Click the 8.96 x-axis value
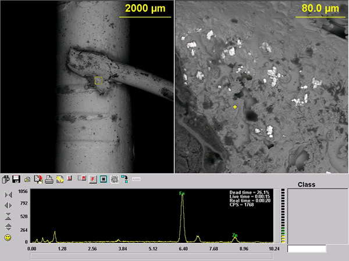 pos(244,249)
